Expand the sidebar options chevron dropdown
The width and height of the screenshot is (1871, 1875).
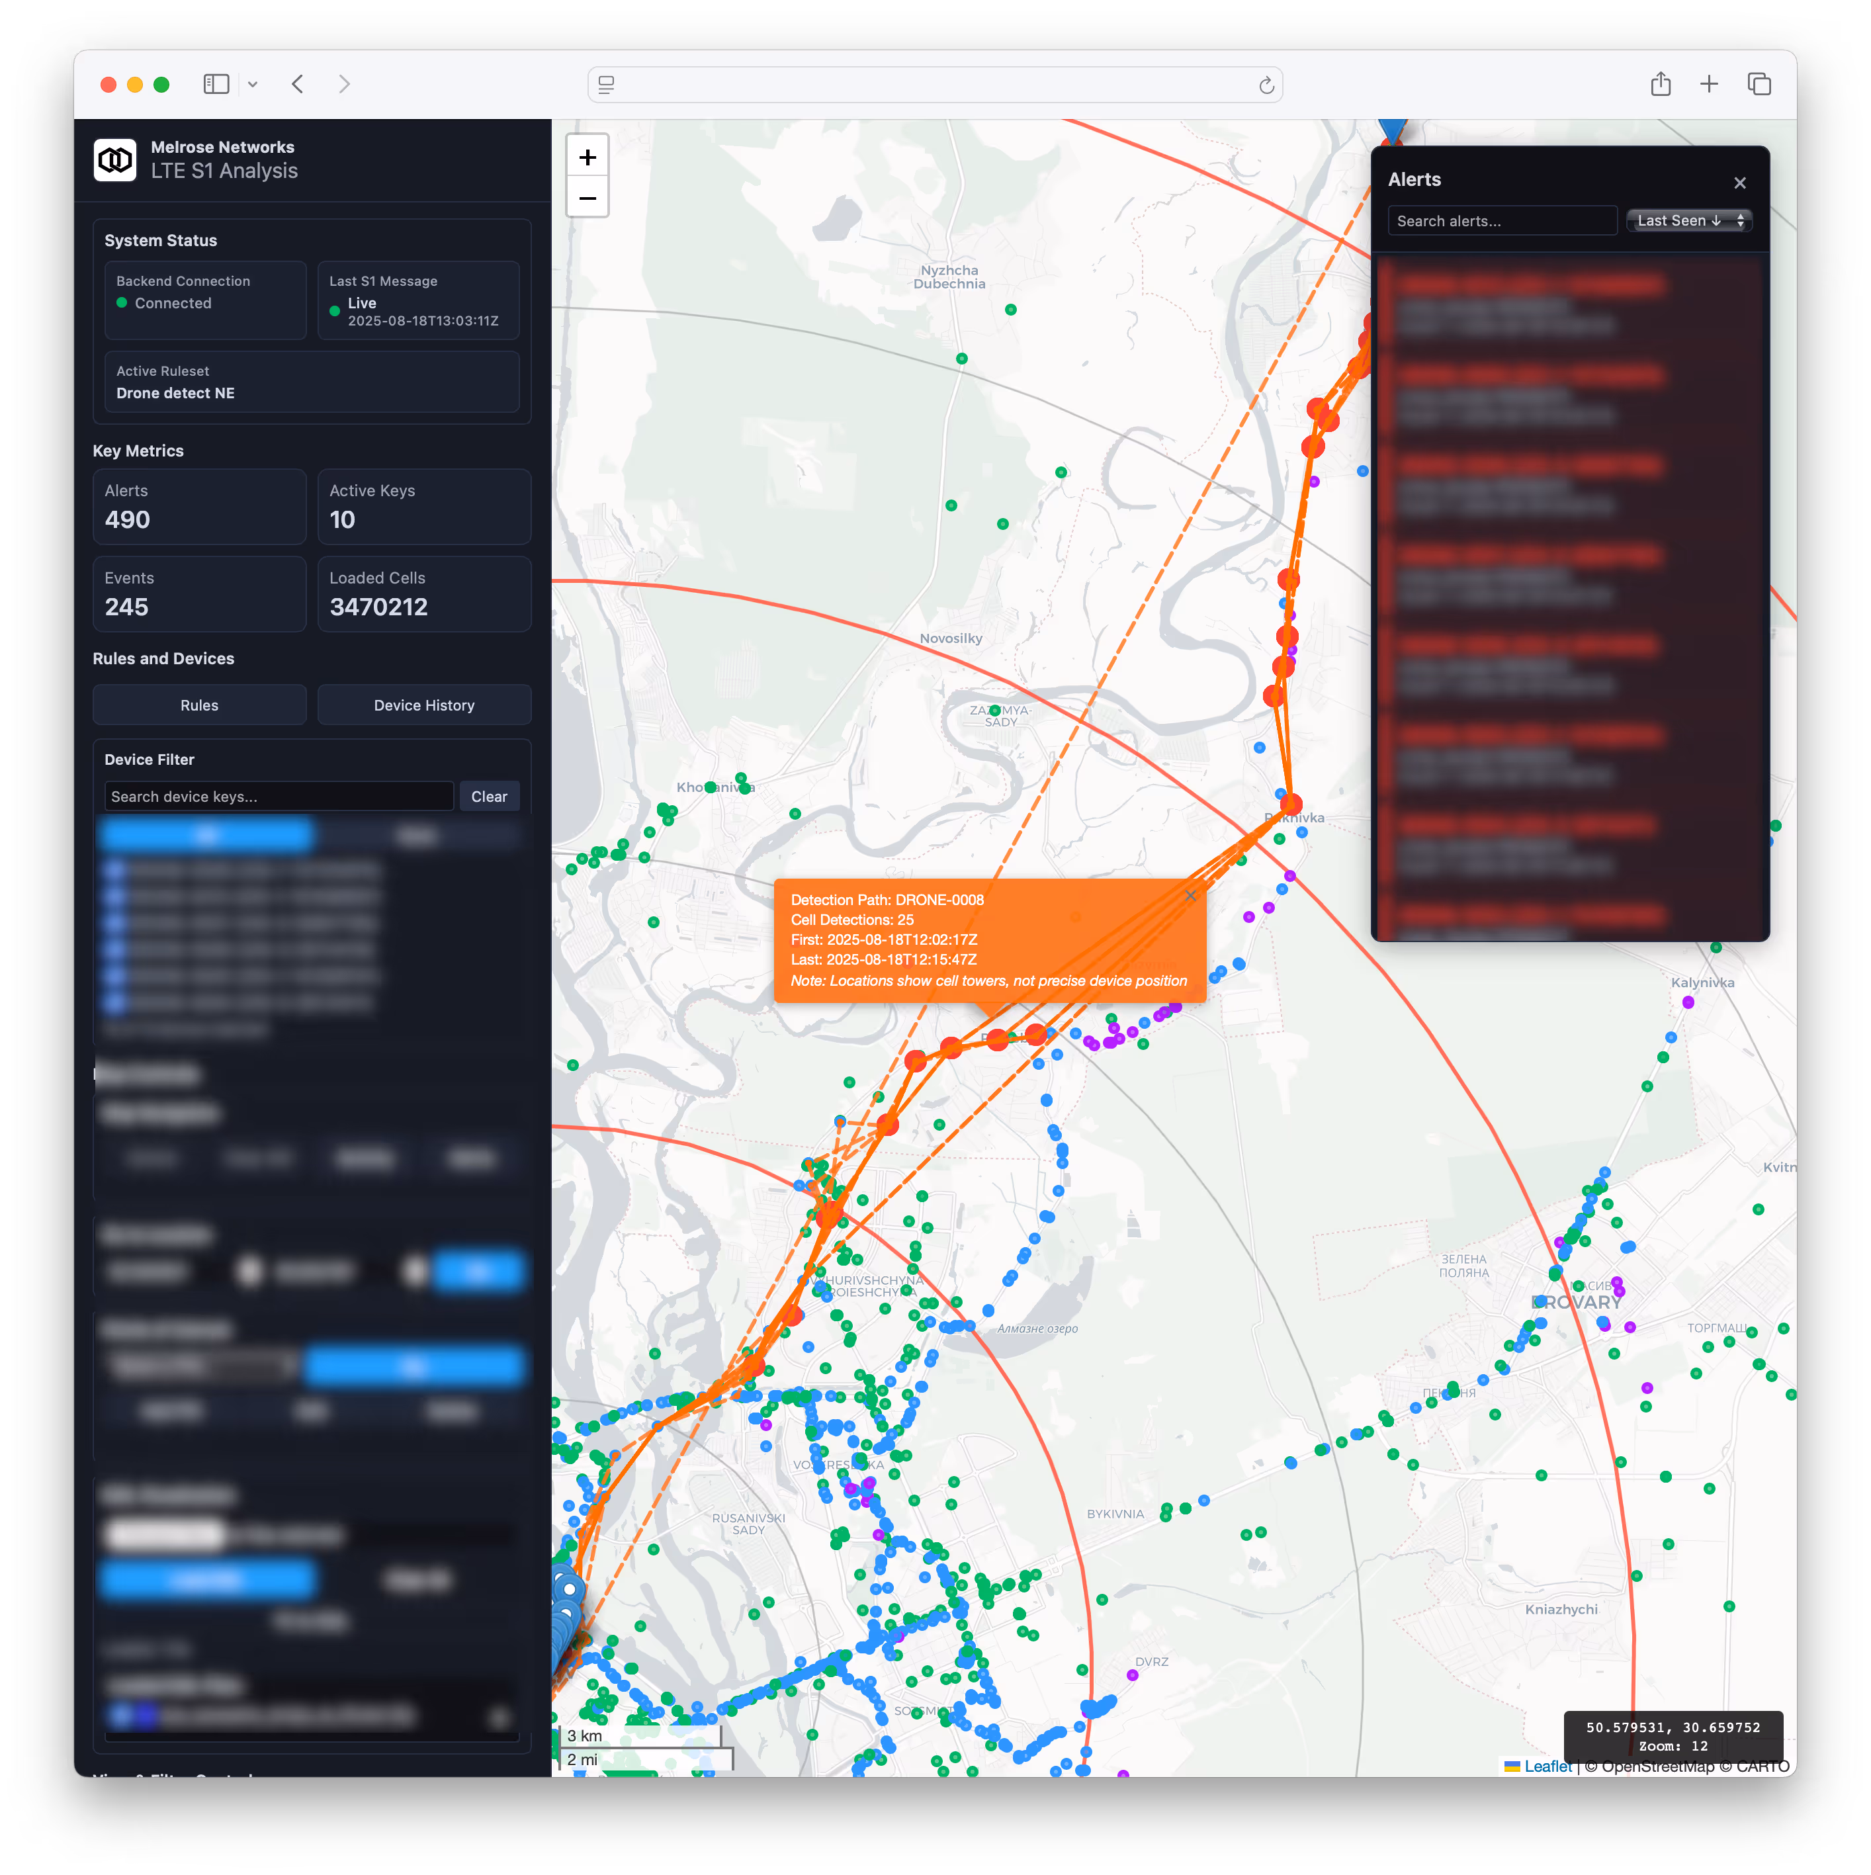(x=252, y=85)
